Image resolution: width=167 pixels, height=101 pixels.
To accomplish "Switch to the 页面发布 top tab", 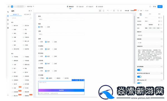I will pos(90,7).
